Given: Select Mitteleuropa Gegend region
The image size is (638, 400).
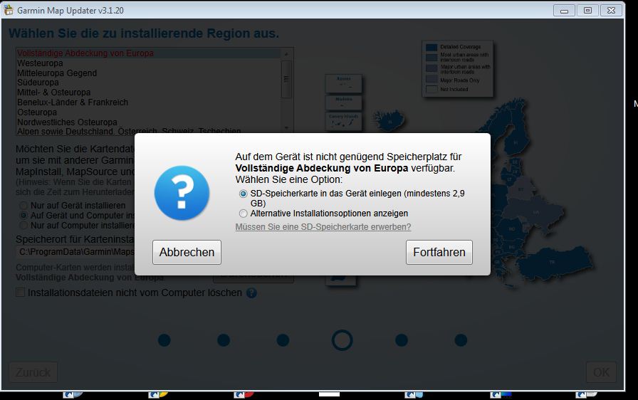Looking at the screenshot, I should tap(148, 73).
